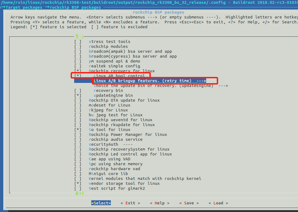Toggle the recovery bin checkbox
This screenshot has width=298, height=212.
(78, 91)
